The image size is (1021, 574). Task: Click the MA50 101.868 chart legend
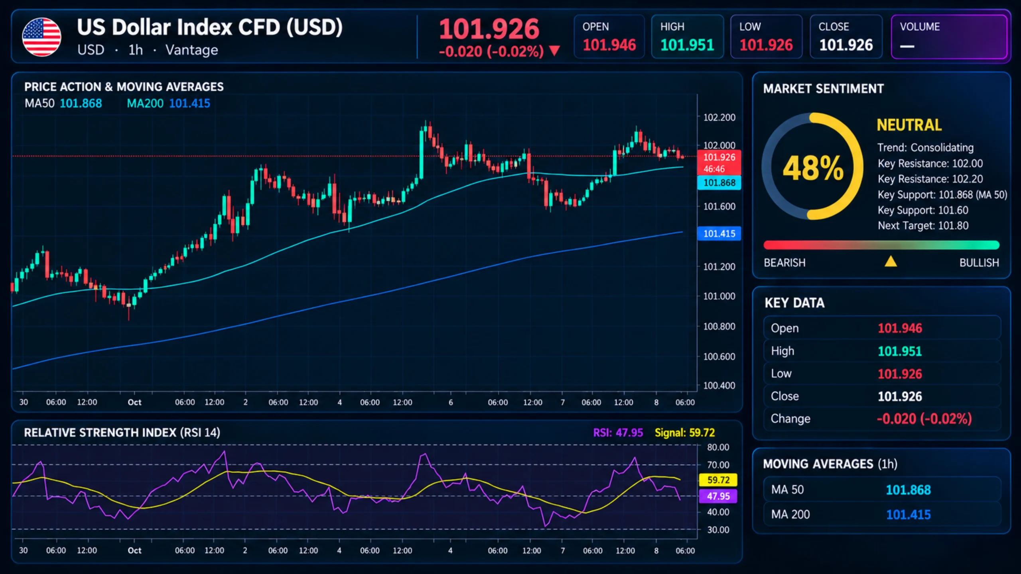coord(63,104)
